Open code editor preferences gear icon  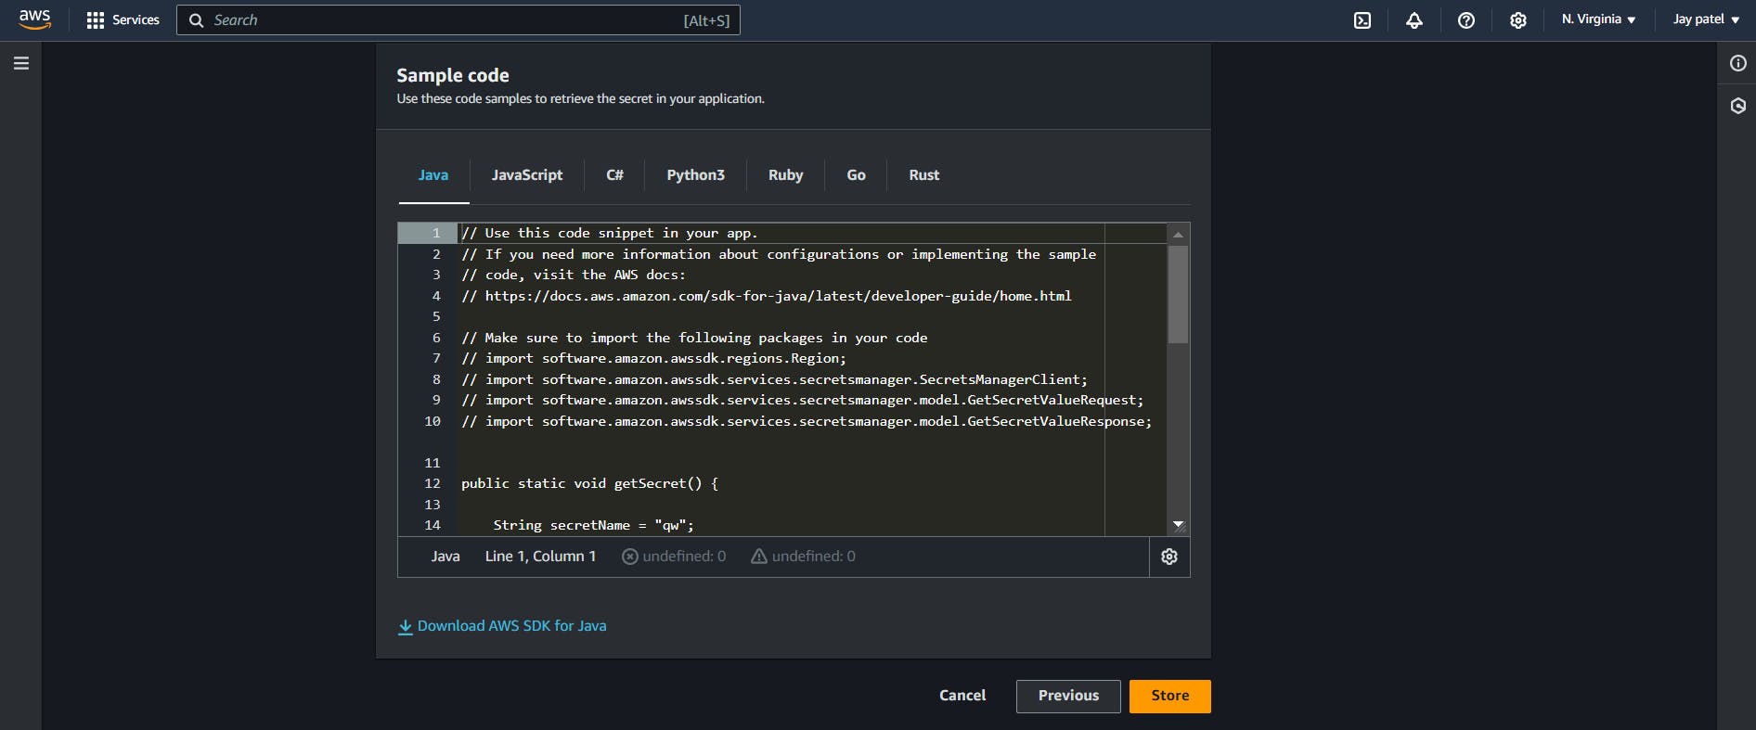[x=1169, y=557]
